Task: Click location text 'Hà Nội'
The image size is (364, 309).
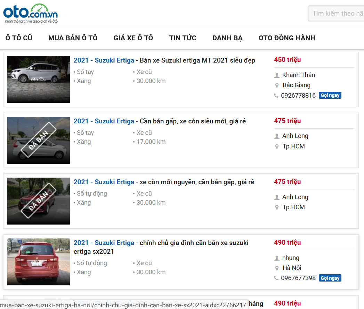Action: (x=292, y=268)
